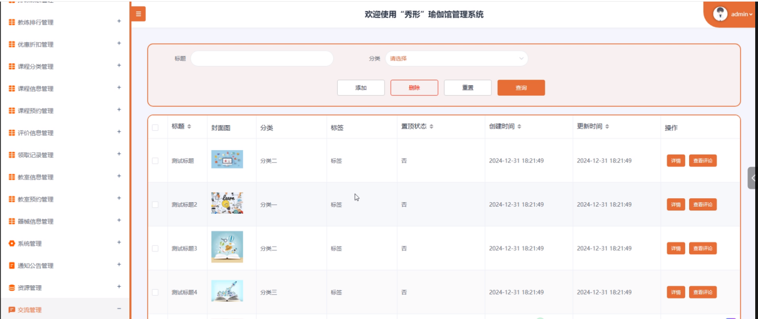Click the 资源管理 database icon

(12, 288)
